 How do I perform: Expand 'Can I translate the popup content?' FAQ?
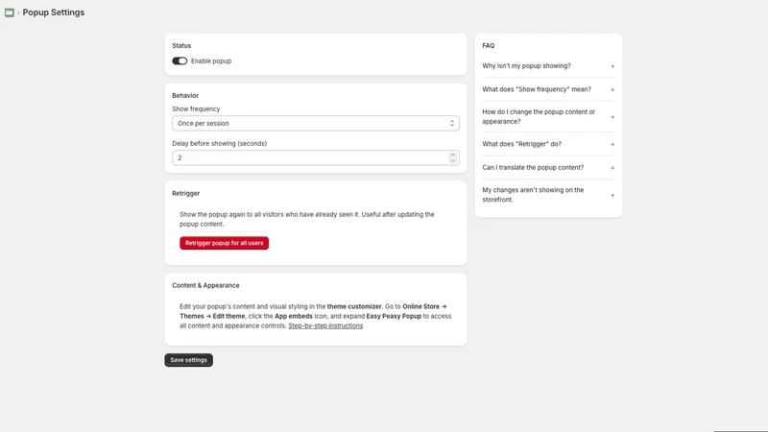[548, 167]
